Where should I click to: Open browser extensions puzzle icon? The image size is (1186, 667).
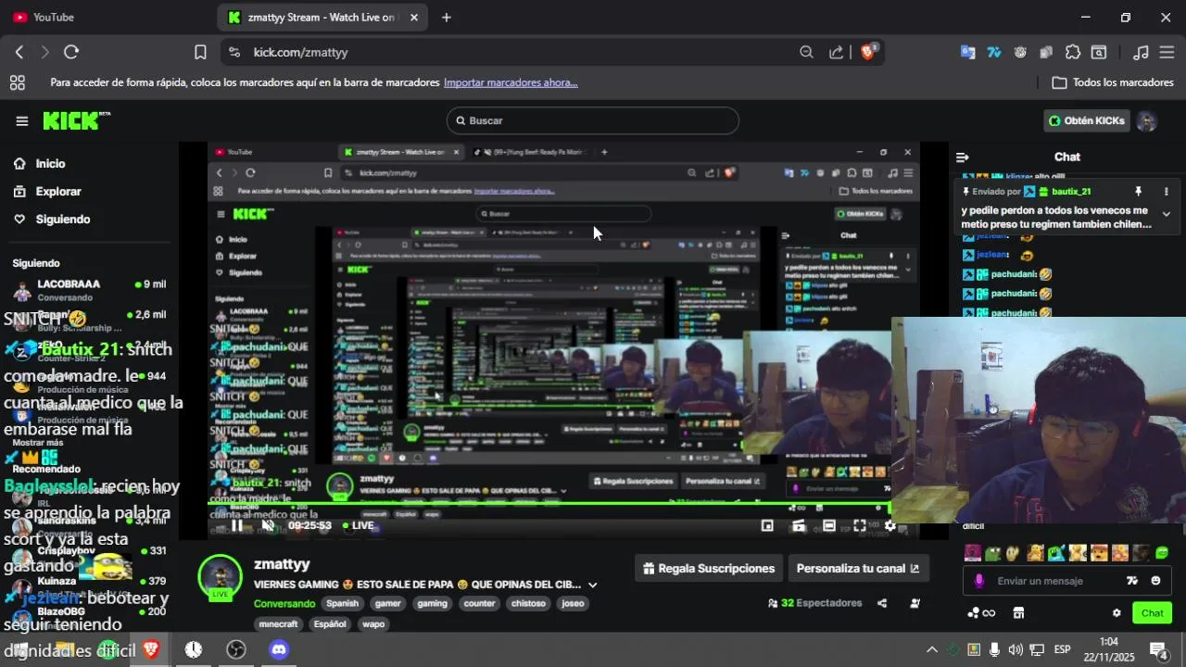click(x=1073, y=53)
